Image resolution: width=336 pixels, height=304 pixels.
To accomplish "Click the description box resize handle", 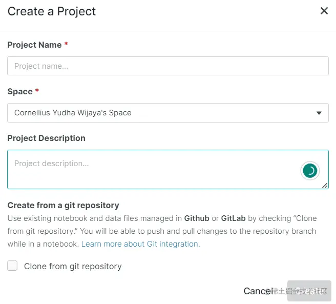I will click(325, 186).
